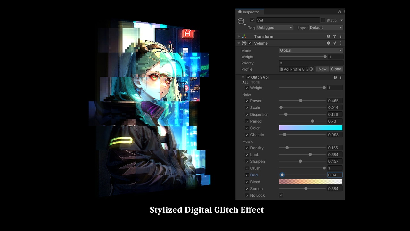This screenshot has height=231, width=410.
Task: Click the Inspector info icon on tab
Action: click(x=240, y=12)
